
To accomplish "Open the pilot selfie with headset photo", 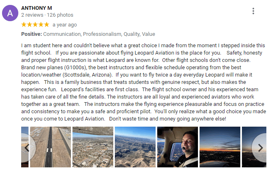I will coord(178,147).
